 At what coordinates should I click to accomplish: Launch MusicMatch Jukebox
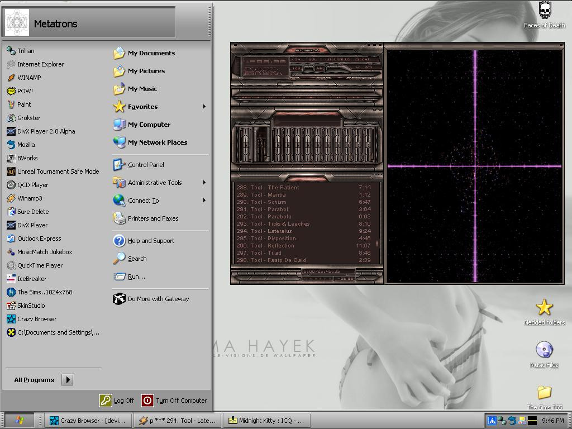(x=40, y=252)
